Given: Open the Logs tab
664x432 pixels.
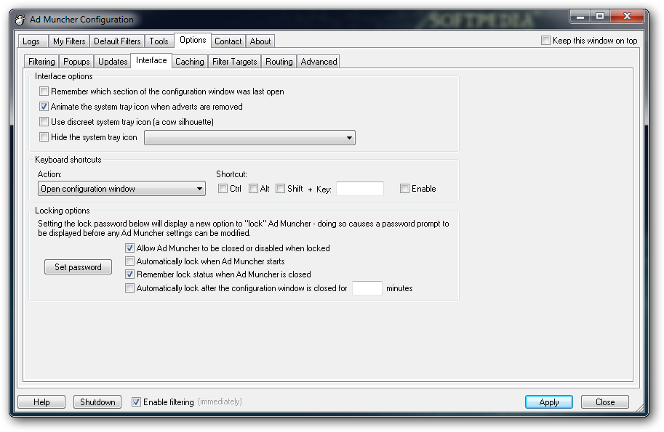Looking at the screenshot, I should (31, 41).
